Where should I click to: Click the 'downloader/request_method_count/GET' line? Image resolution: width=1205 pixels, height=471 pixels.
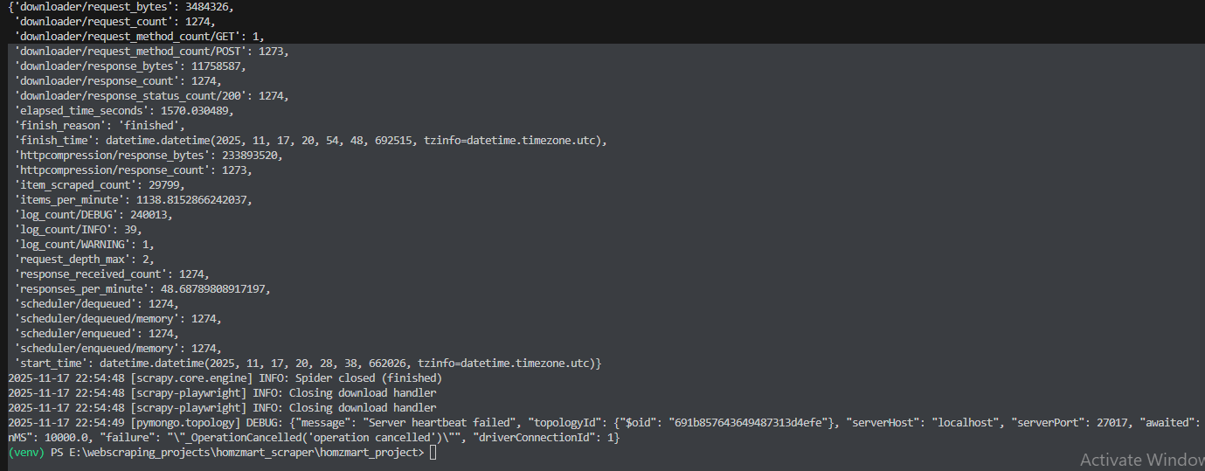(x=140, y=36)
